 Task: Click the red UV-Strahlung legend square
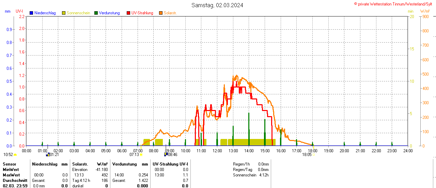click(x=128, y=13)
